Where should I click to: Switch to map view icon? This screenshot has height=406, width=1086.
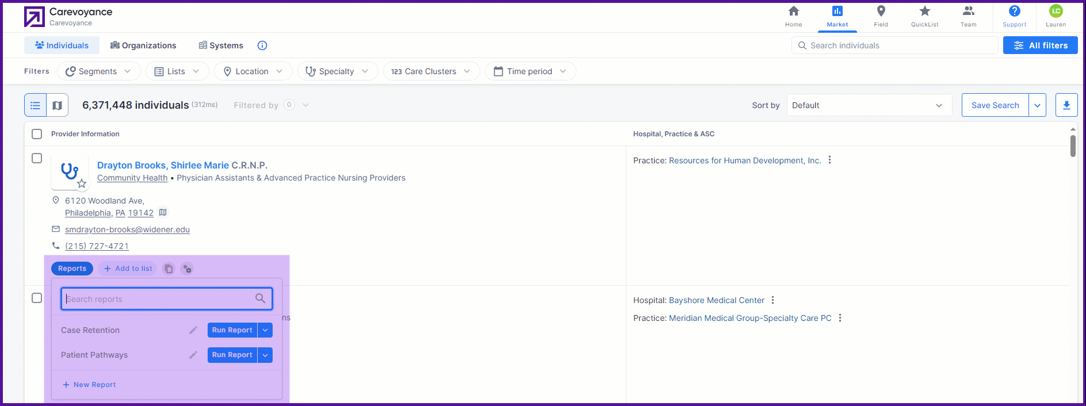point(57,105)
